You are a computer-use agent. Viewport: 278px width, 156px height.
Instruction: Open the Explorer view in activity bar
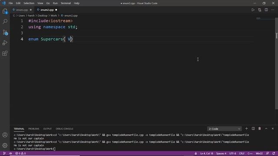click(5, 11)
